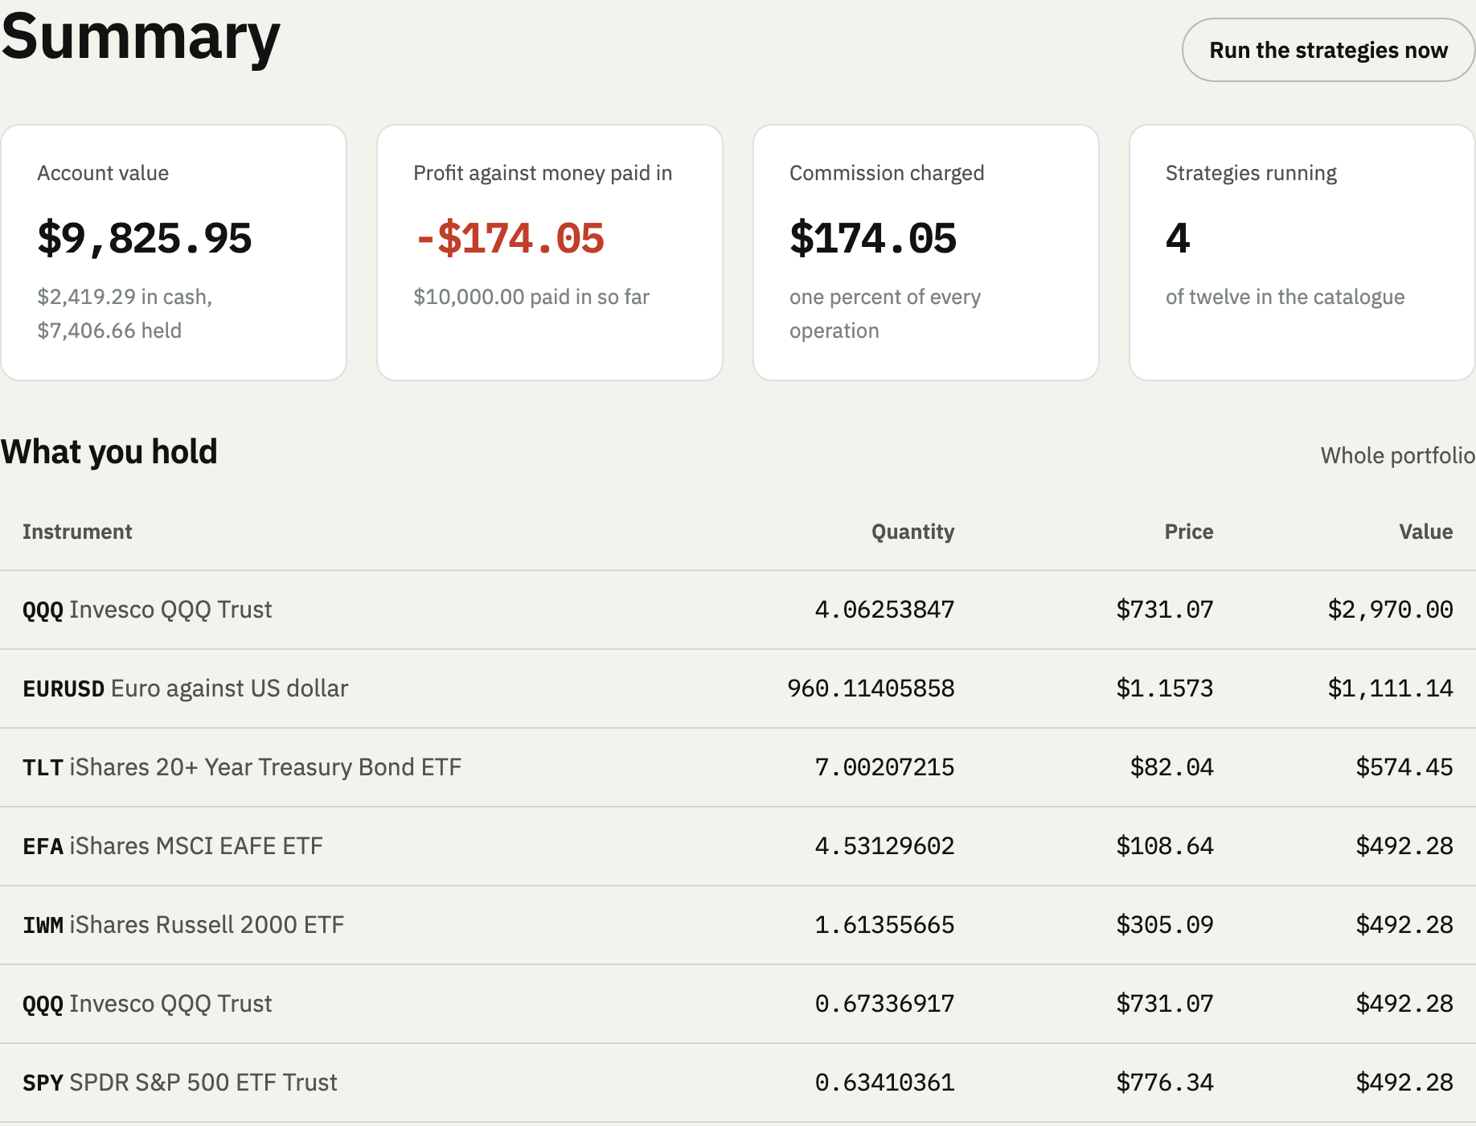This screenshot has width=1476, height=1126.
Task: Click the value $574.45
Action: (1404, 767)
